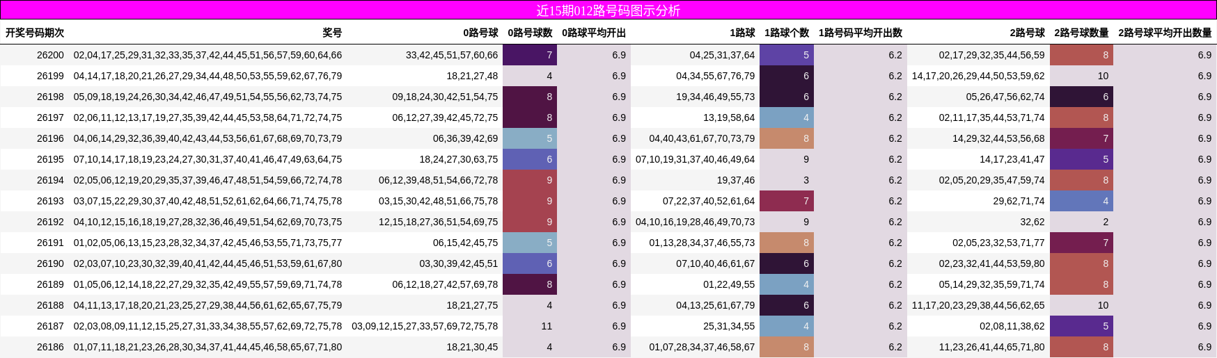1217x358 pixels.
Task: Click orange 1路 count 8 in row 26196
Action: tap(787, 138)
